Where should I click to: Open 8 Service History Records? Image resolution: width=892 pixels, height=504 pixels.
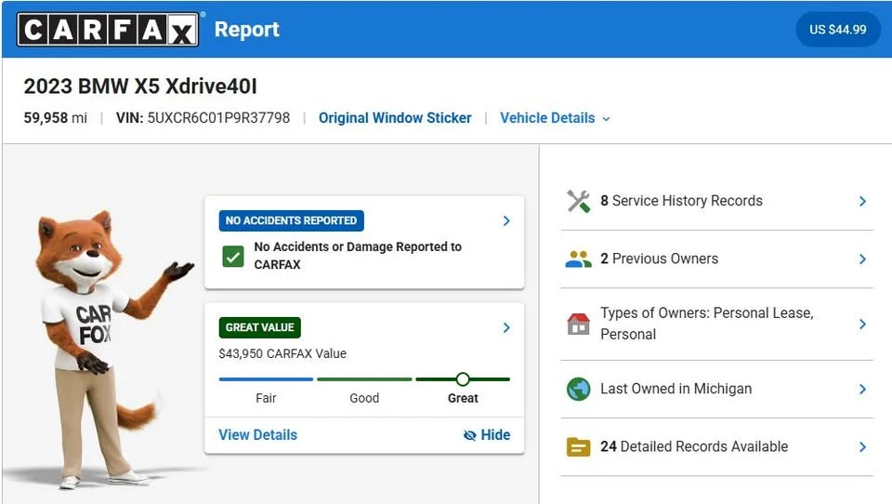coord(716,201)
